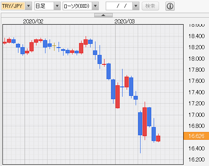This screenshot has width=209, height=166.
Task: Collapse the toolbar with the up-arrow expander
Action: 103,15
